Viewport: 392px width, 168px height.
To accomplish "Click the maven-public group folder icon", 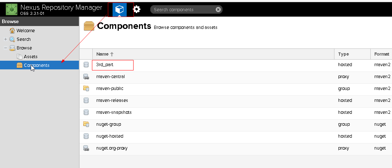I will [x=86, y=89].
